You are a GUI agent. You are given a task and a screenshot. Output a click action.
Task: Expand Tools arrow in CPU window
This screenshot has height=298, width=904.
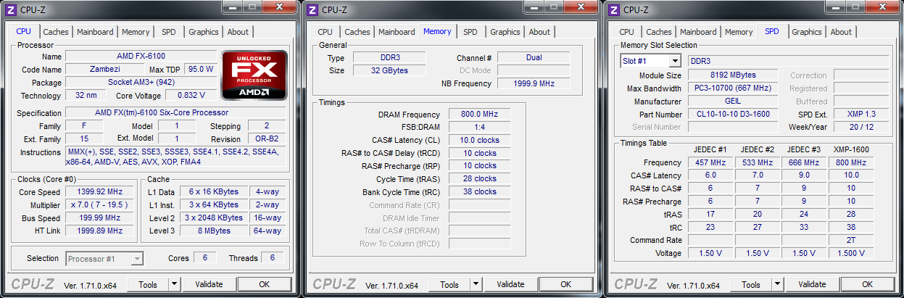[174, 284]
